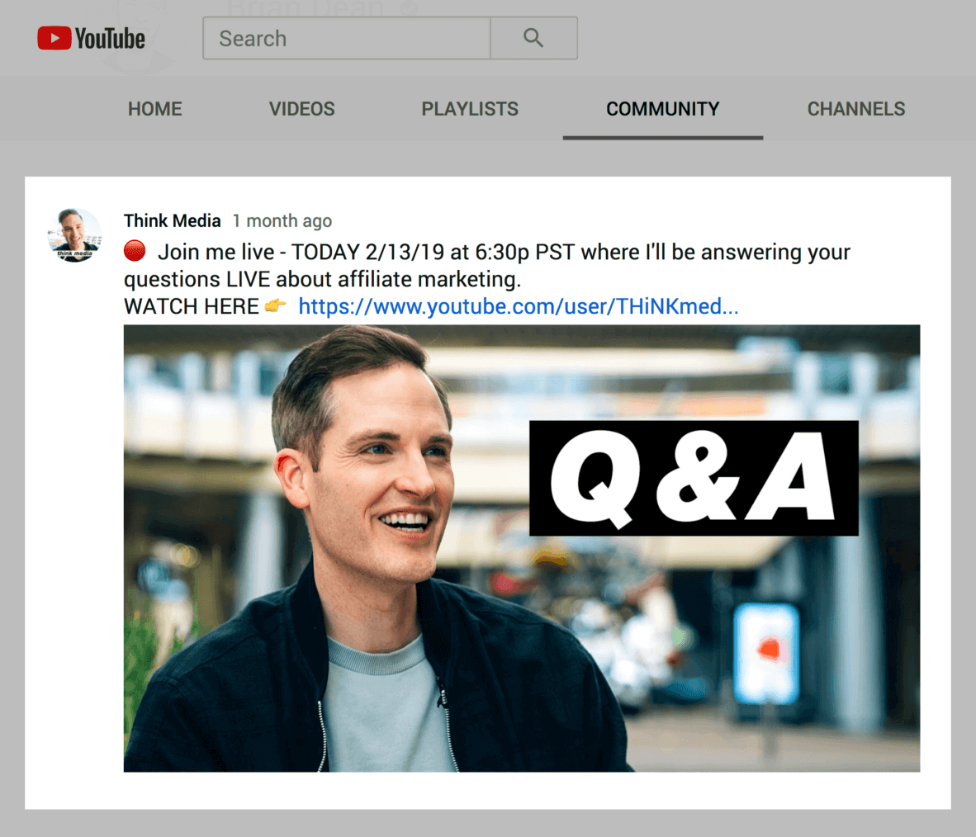Open the CHANNELS tab

point(855,108)
